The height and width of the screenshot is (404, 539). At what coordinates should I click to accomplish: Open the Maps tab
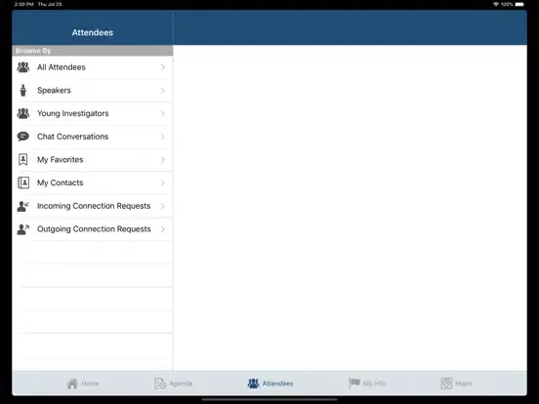[456, 384]
